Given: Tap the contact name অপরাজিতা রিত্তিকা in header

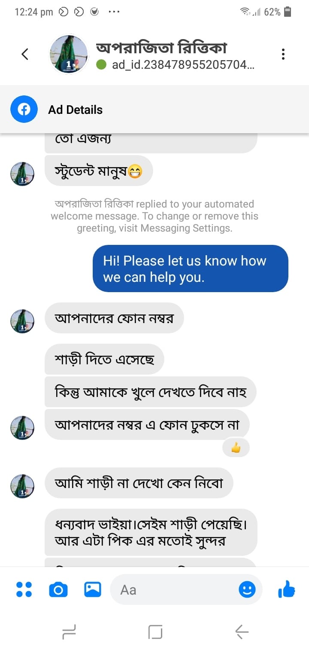Looking at the screenshot, I should pyautogui.click(x=161, y=48).
